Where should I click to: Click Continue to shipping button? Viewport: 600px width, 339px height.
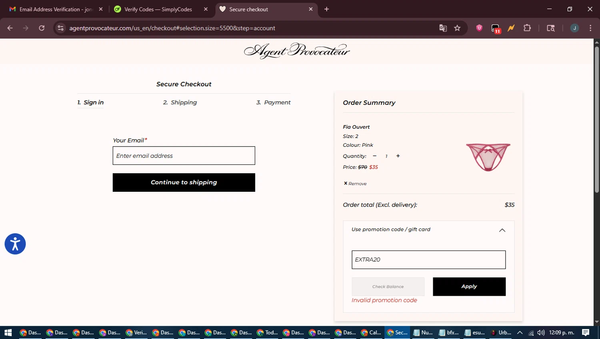pos(184,183)
